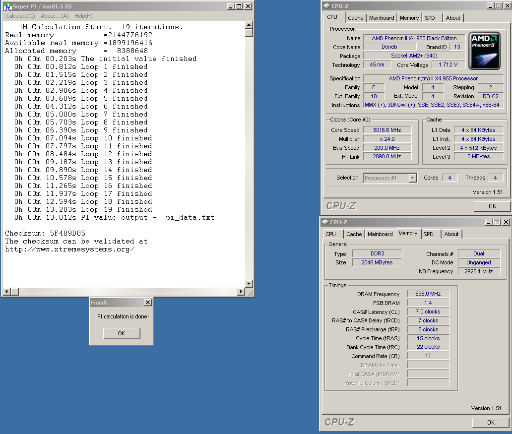Click the lower CPU-Z window title icon
512x434 pixels.
tap(325, 222)
